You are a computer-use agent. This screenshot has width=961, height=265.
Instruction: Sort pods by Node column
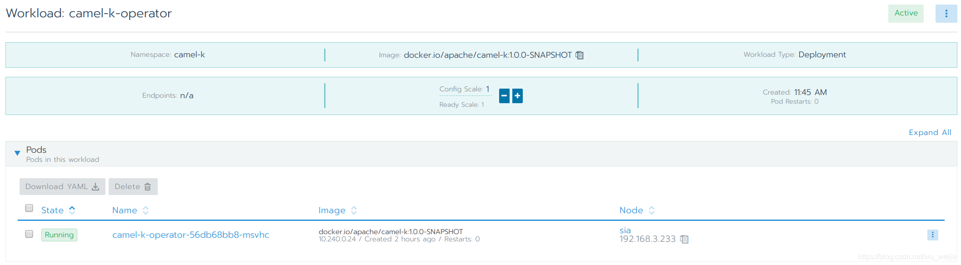point(637,210)
